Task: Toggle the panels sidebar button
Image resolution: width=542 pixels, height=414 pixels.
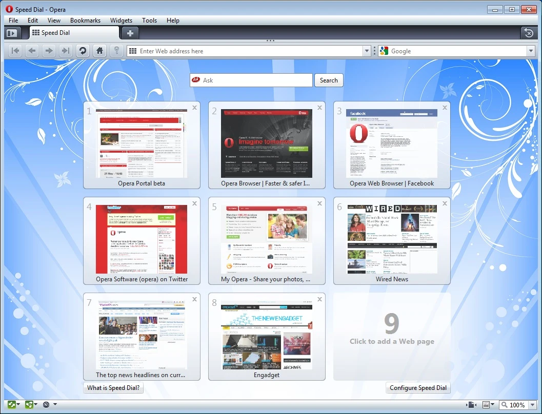Action: 13,33
